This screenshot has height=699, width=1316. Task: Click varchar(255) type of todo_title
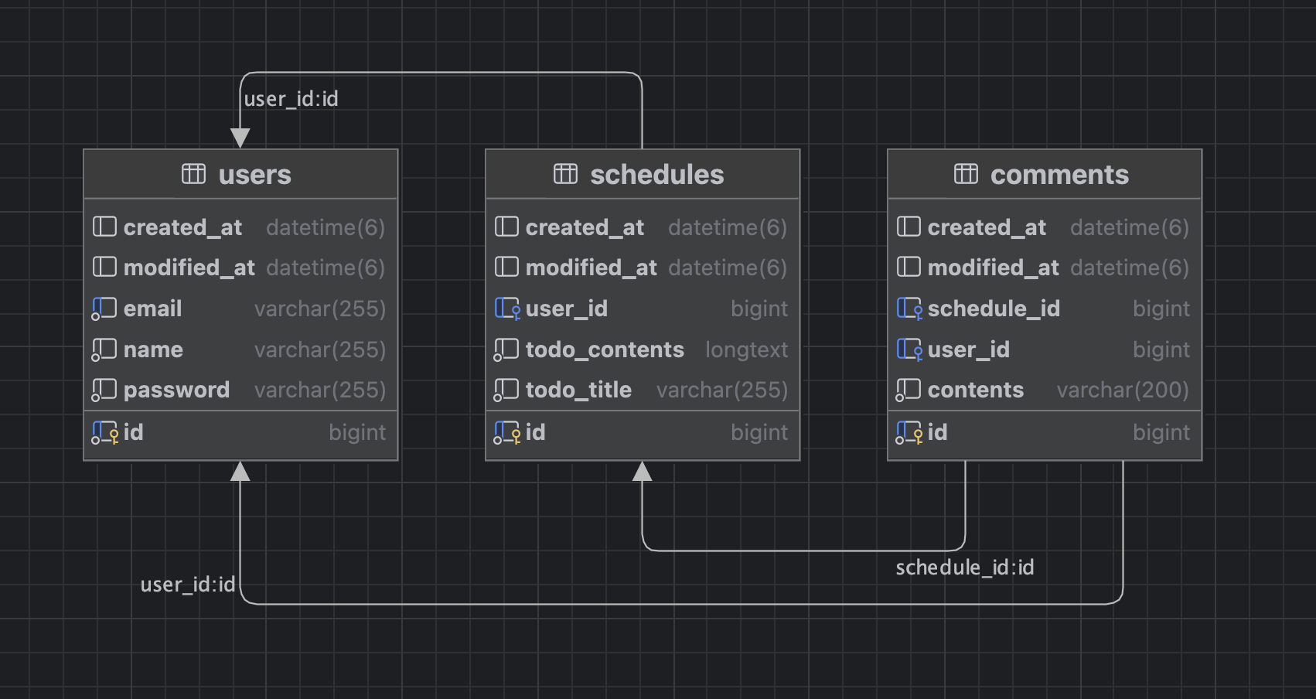722,390
